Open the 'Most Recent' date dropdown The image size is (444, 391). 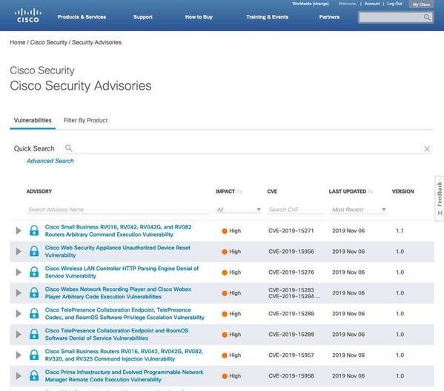click(358, 210)
